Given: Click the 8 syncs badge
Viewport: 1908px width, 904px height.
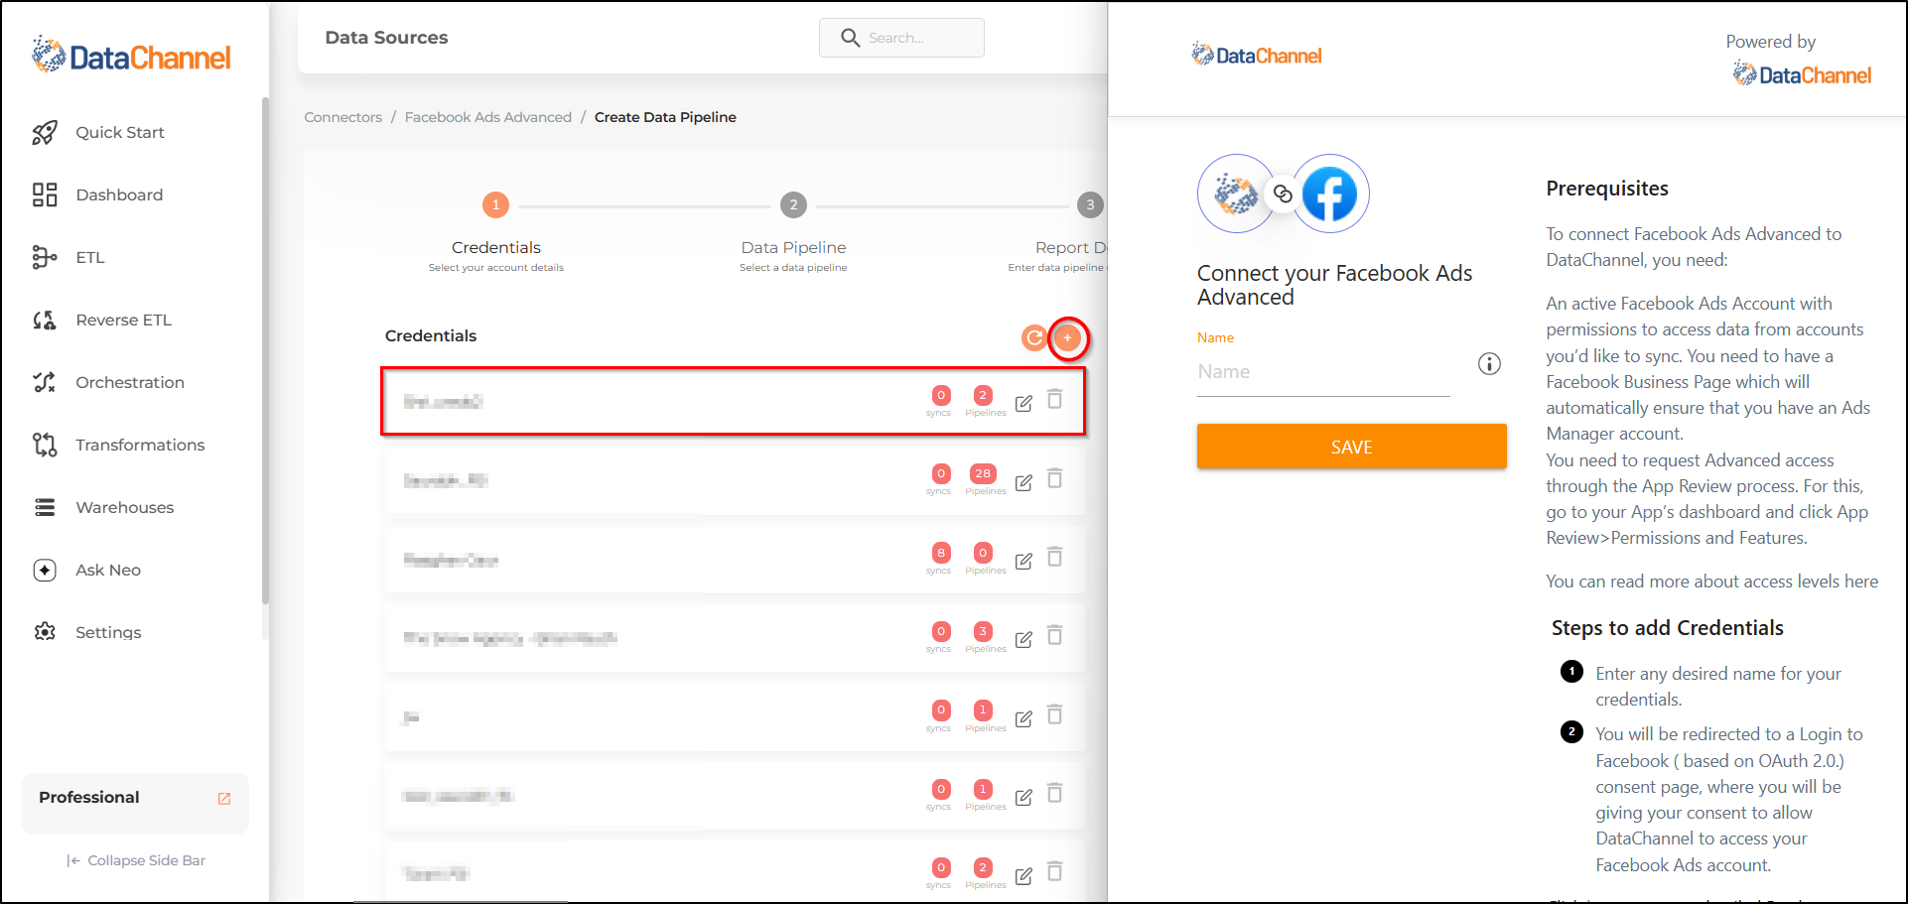Looking at the screenshot, I should [x=941, y=553].
